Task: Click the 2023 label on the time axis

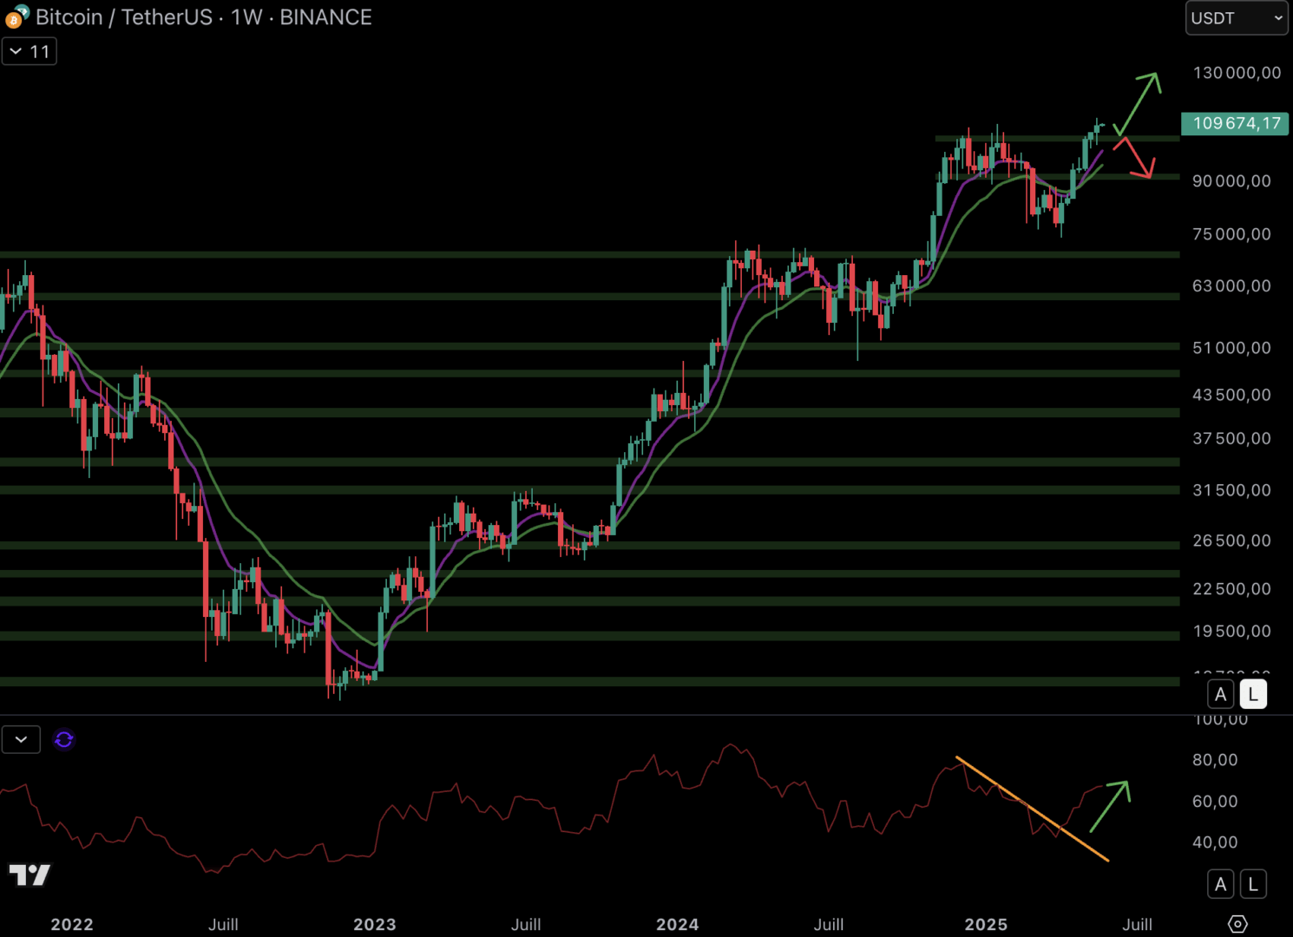Action: [x=375, y=925]
